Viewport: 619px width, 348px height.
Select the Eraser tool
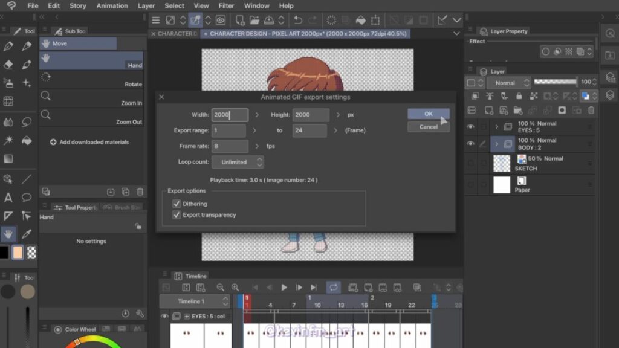8,65
